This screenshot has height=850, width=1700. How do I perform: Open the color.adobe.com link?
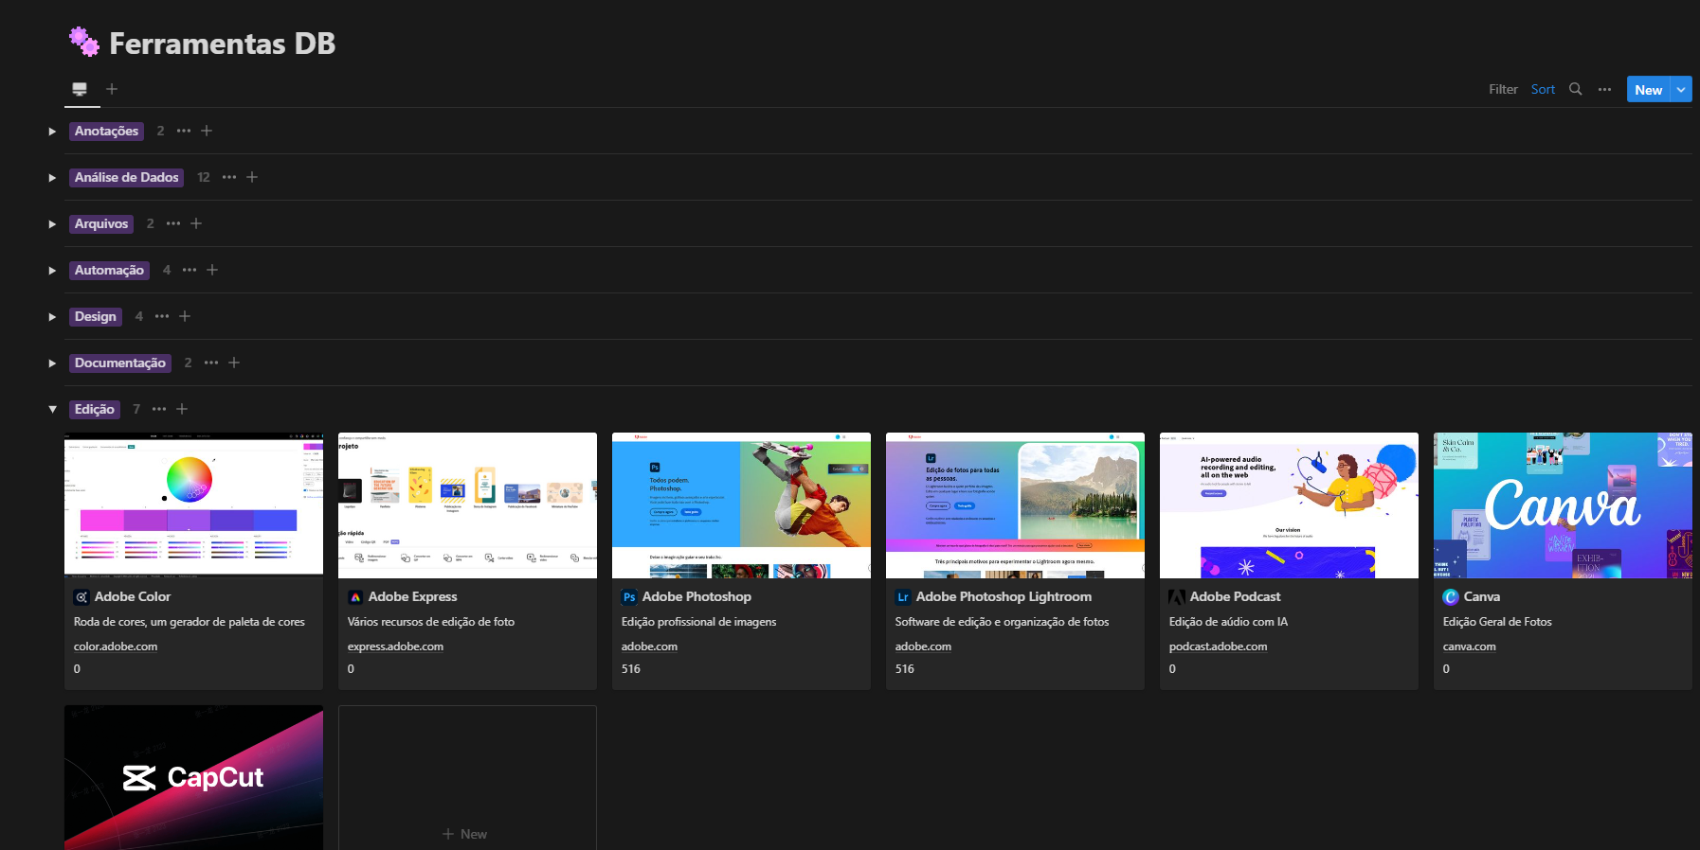[116, 646]
